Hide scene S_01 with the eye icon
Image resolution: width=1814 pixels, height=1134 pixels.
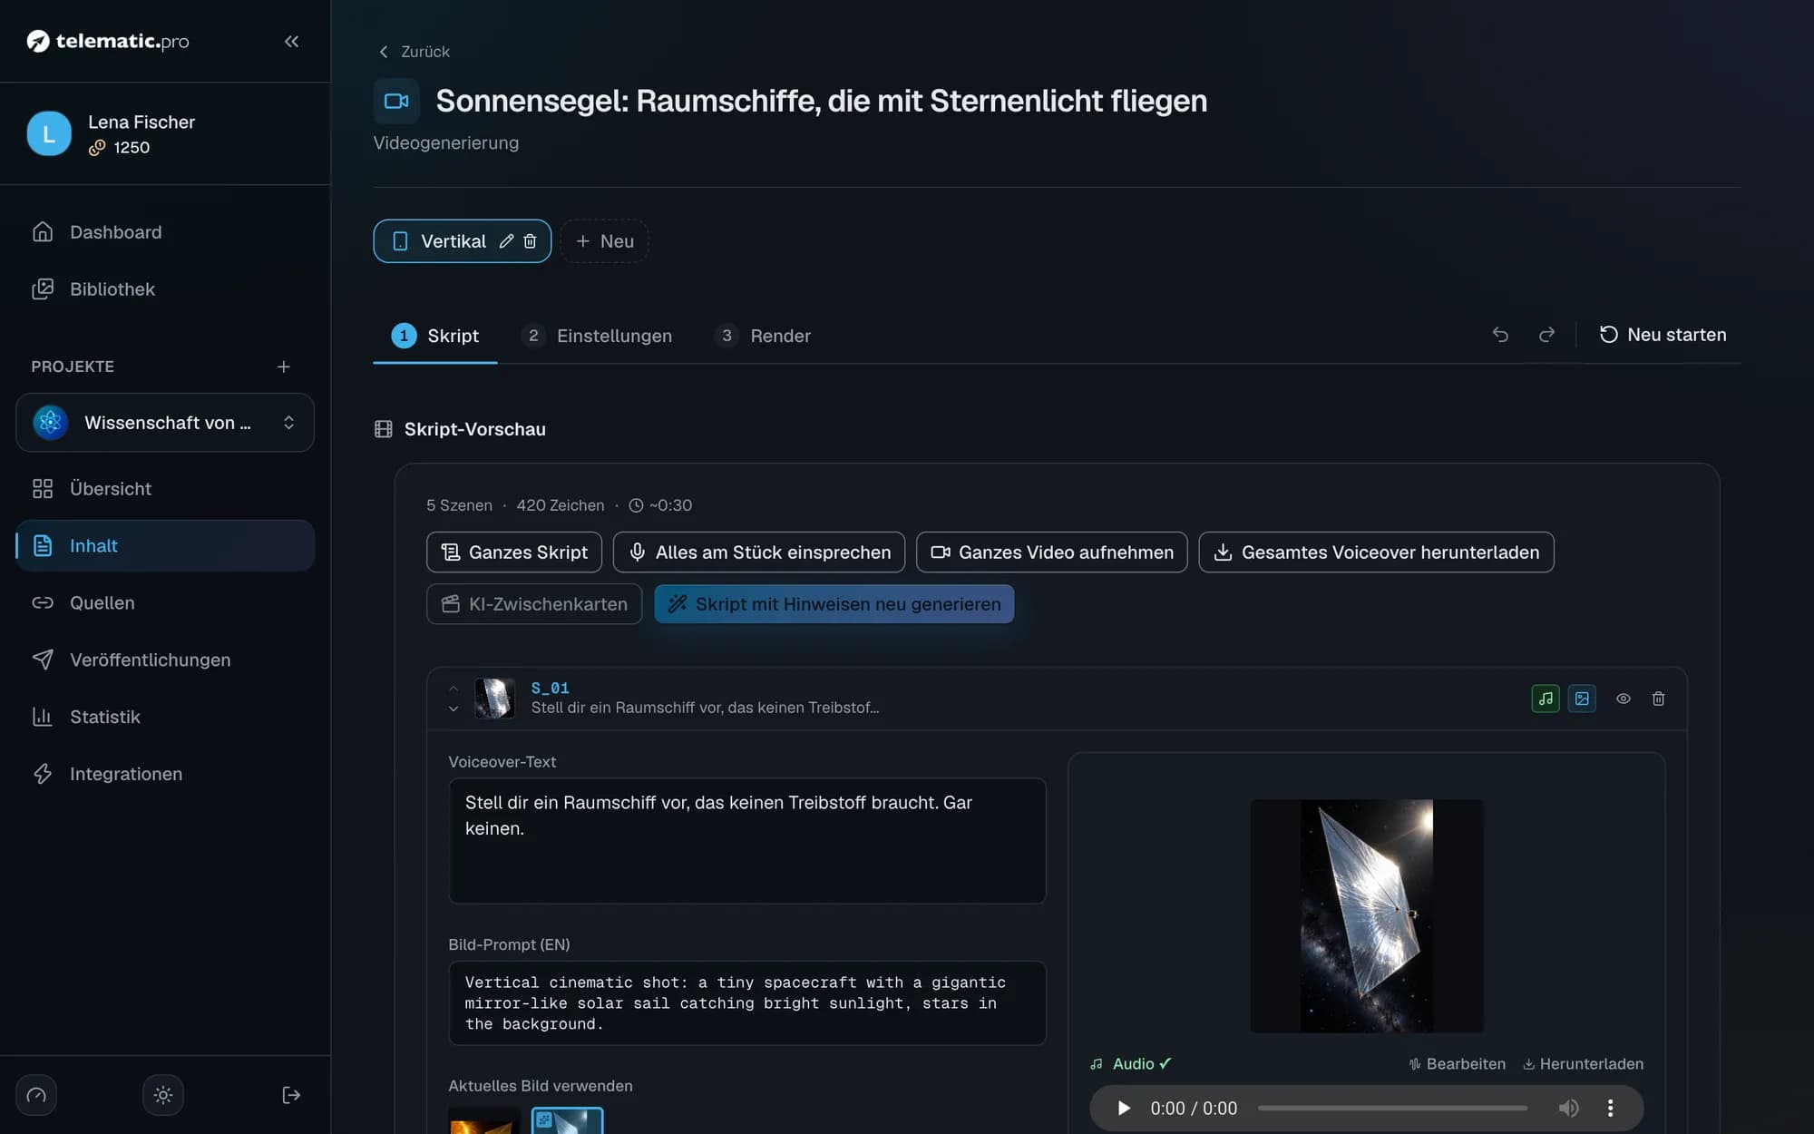click(x=1624, y=699)
